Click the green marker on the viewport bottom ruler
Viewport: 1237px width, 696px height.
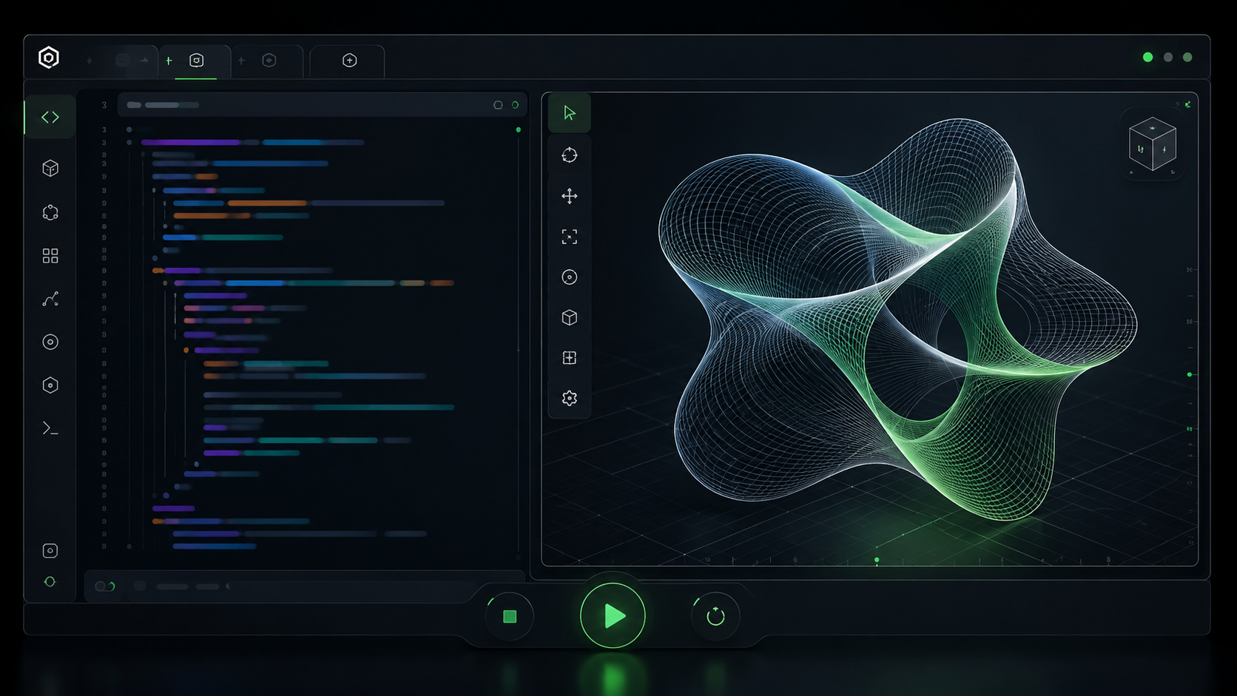877,560
